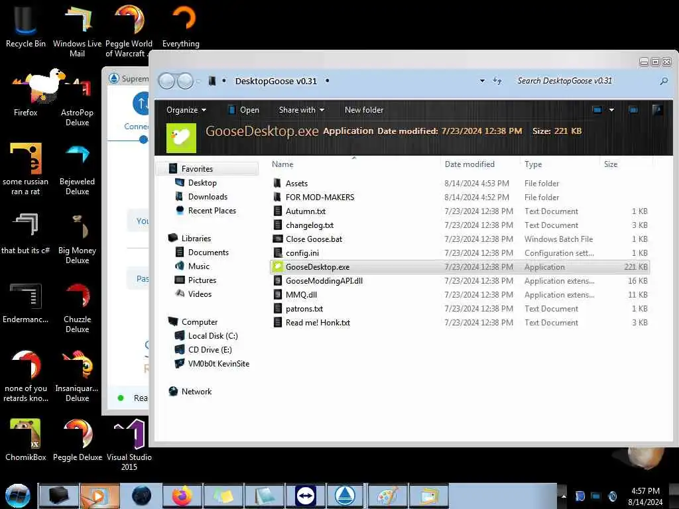The height and width of the screenshot is (509, 679).
Task: Select the Bejeweled Deluxe desktop icon
Action: point(77,169)
